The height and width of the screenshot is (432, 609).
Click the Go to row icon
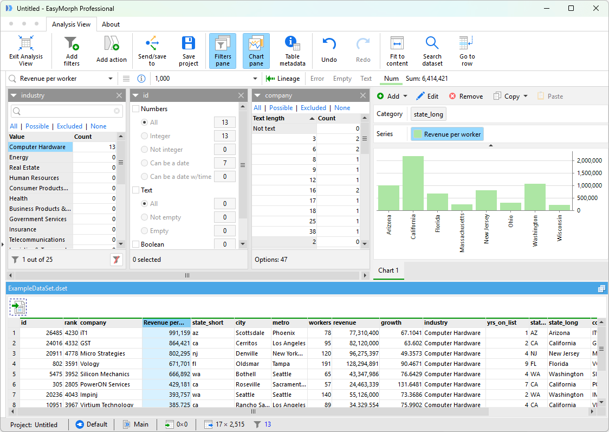pos(466,43)
